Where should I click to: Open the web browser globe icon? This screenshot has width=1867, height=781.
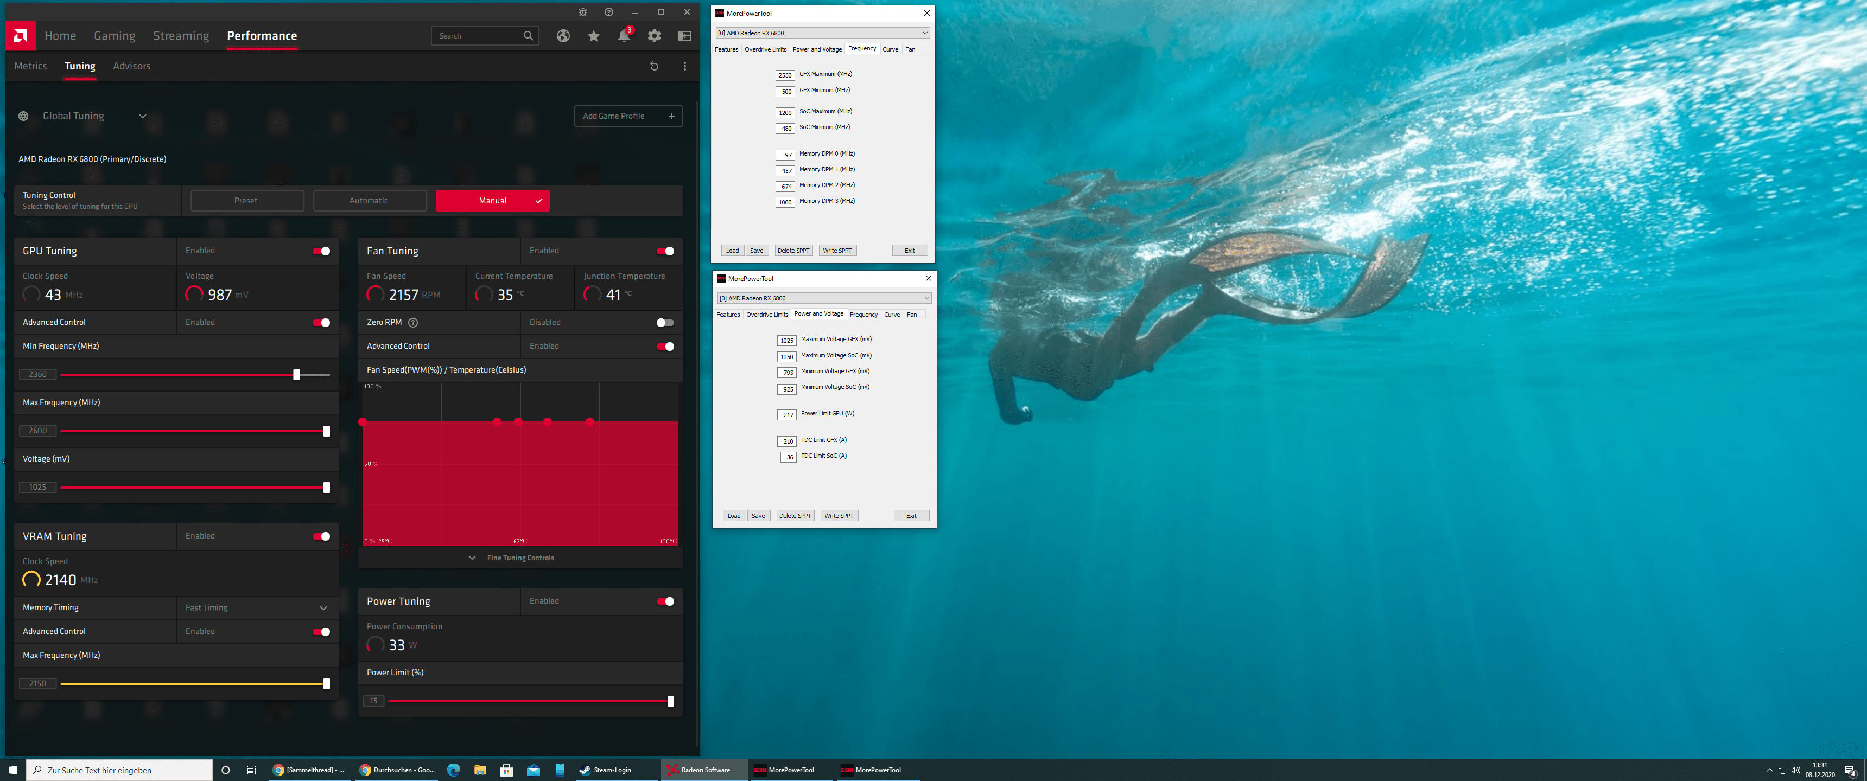click(563, 35)
